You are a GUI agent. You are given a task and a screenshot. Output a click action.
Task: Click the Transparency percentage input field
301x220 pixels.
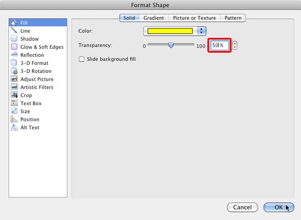[x=219, y=46]
